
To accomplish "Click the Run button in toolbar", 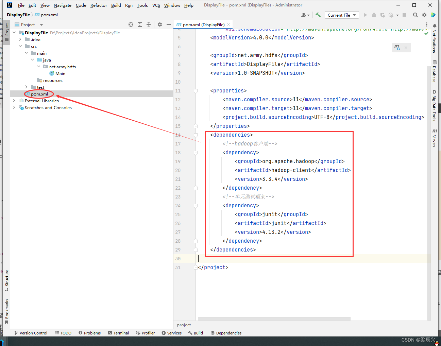I will click(365, 15).
